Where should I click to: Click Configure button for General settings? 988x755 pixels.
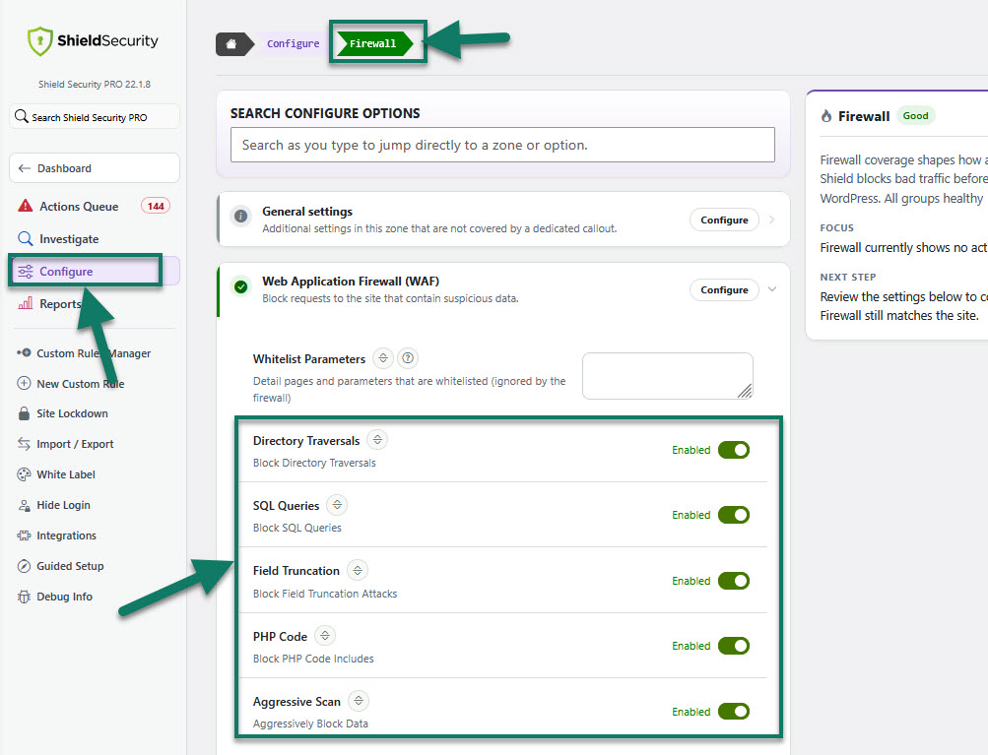(x=725, y=220)
